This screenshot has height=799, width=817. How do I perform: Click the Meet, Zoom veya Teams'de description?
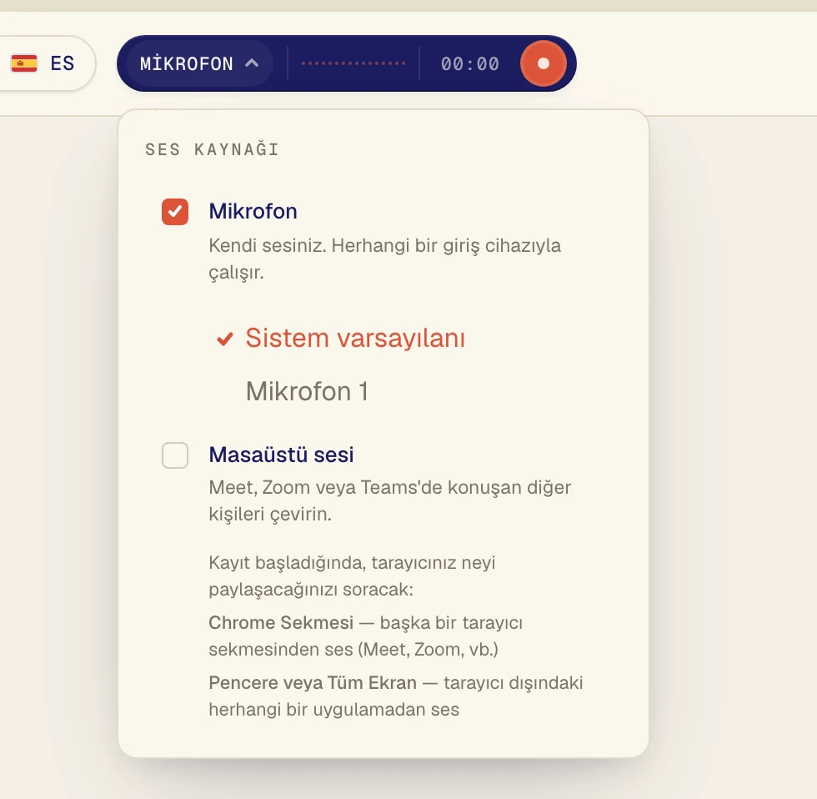[390, 500]
